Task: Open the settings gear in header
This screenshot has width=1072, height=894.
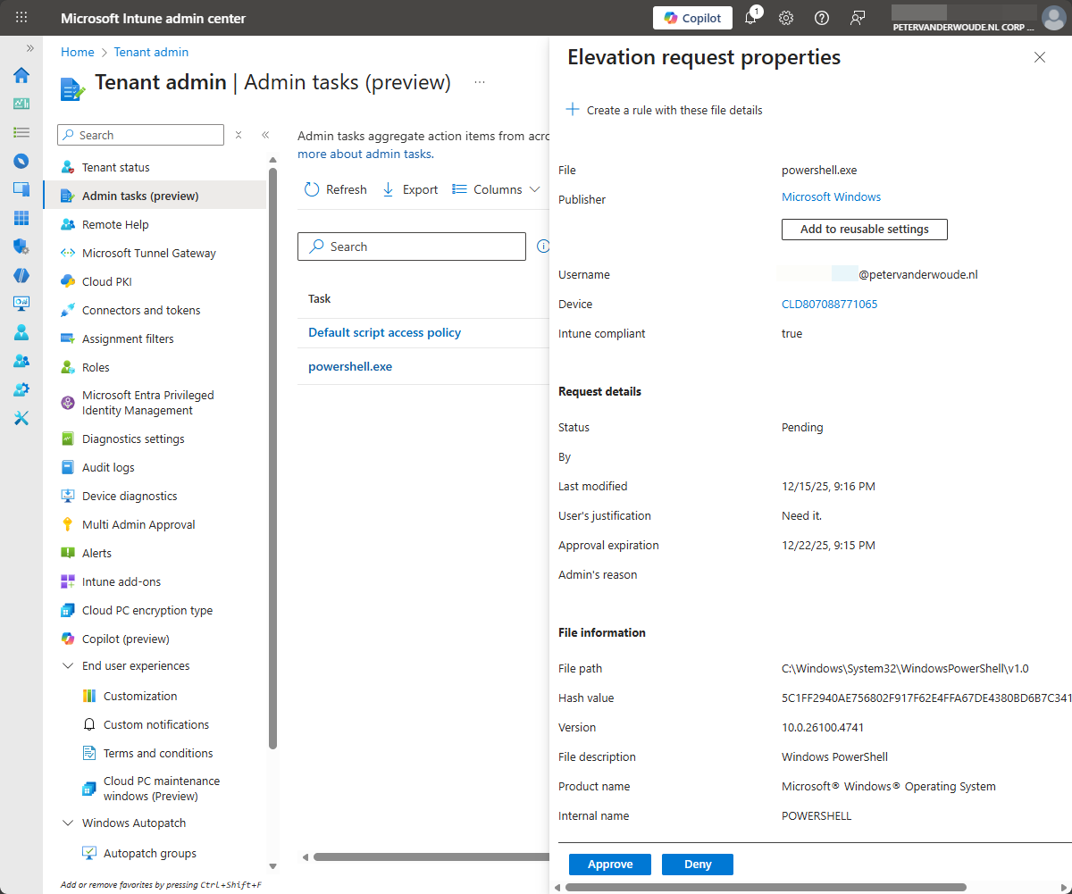Action: point(786,18)
